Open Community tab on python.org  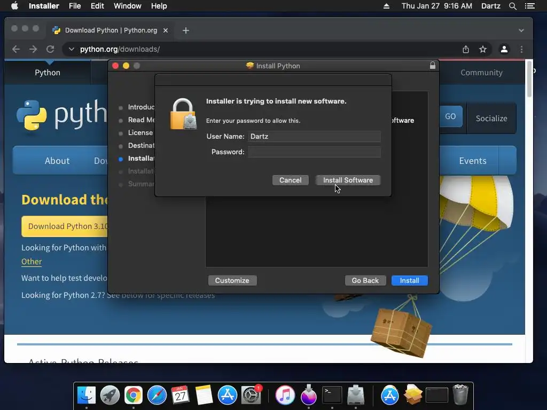point(481,73)
